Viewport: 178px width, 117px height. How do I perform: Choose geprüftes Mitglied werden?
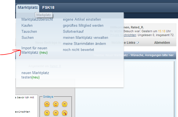[83, 26]
